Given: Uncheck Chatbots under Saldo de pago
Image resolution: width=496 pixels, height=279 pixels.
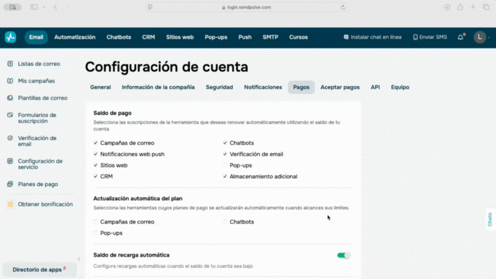Looking at the screenshot, I should point(225,143).
